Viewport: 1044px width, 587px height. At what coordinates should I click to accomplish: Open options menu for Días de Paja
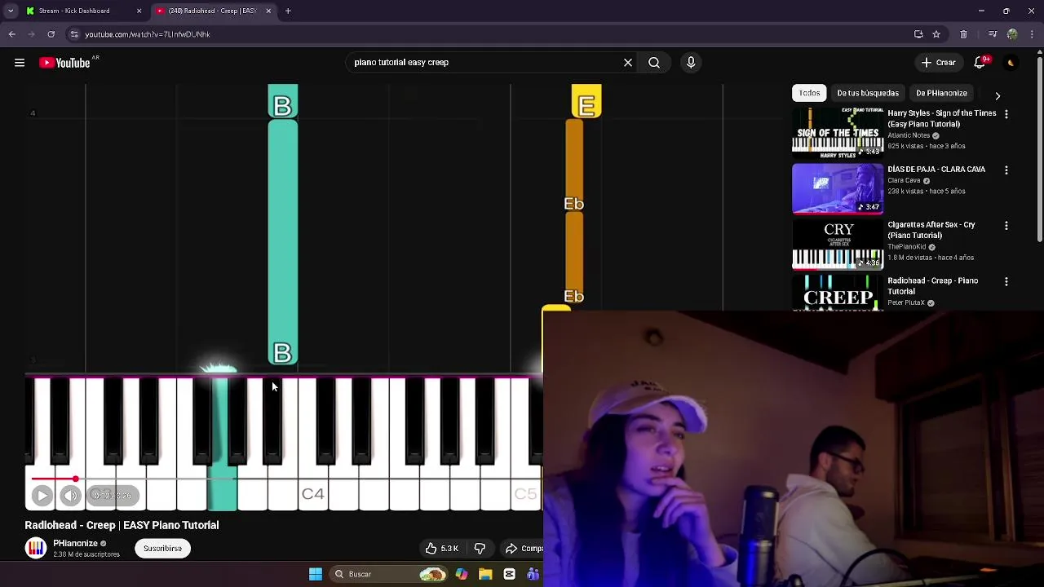click(x=1006, y=170)
